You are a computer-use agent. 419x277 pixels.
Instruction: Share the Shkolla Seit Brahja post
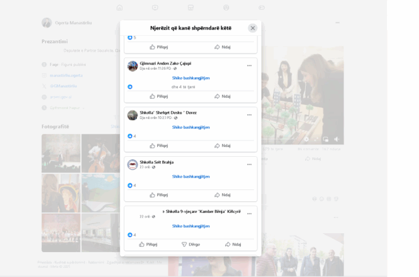click(223, 195)
